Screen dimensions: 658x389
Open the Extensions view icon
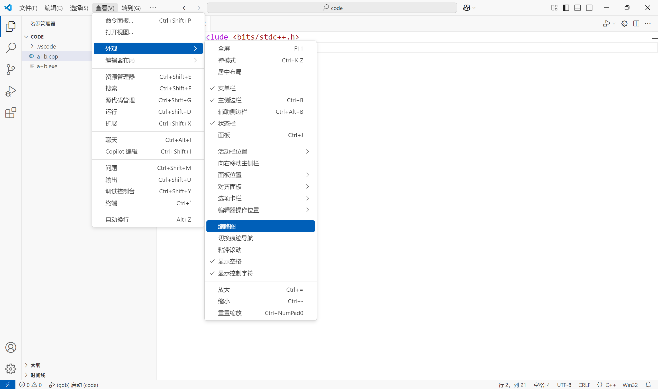[x=11, y=113]
